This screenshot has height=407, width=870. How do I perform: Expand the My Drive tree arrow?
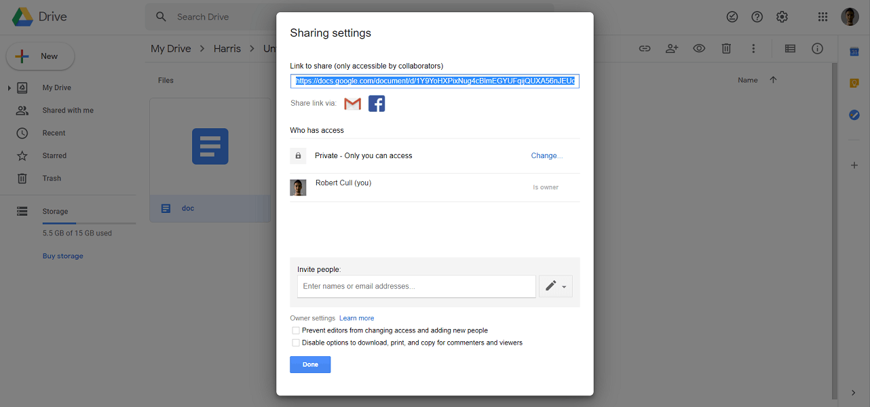[x=10, y=88]
